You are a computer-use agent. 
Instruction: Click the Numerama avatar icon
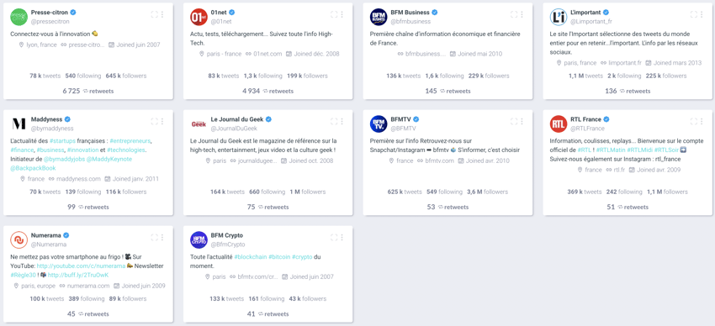point(19,240)
